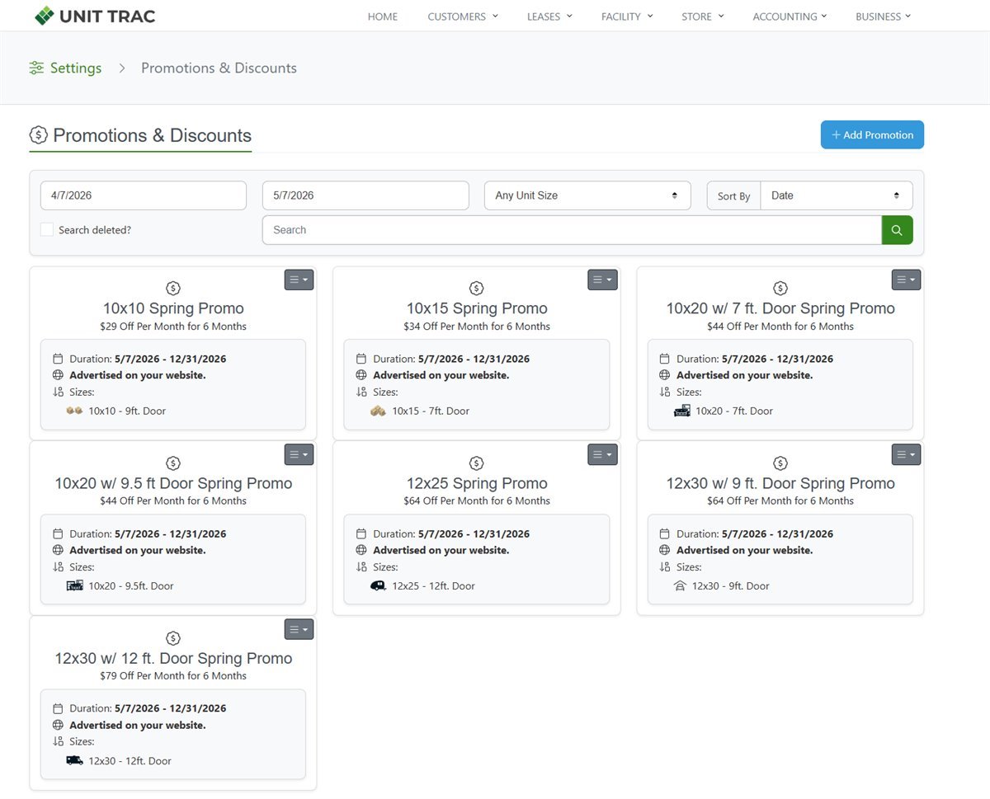
Task: Open options menu on 12x30 w/ 9 ft. Door card
Action: pyautogui.click(x=906, y=454)
